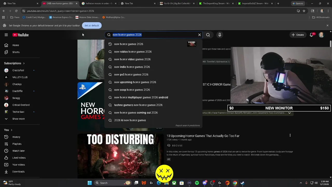Clear the search box with the X
The image size is (332, 187).
point(199,35)
